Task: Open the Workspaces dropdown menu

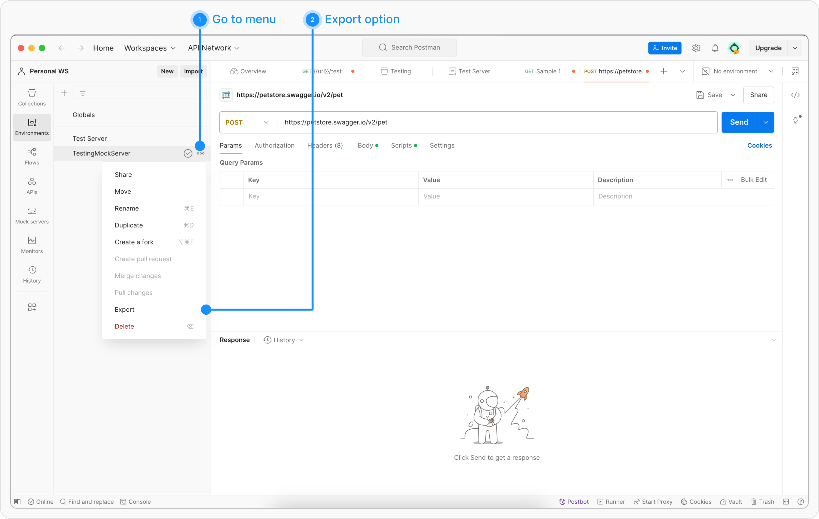Action: (x=150, y=48)
